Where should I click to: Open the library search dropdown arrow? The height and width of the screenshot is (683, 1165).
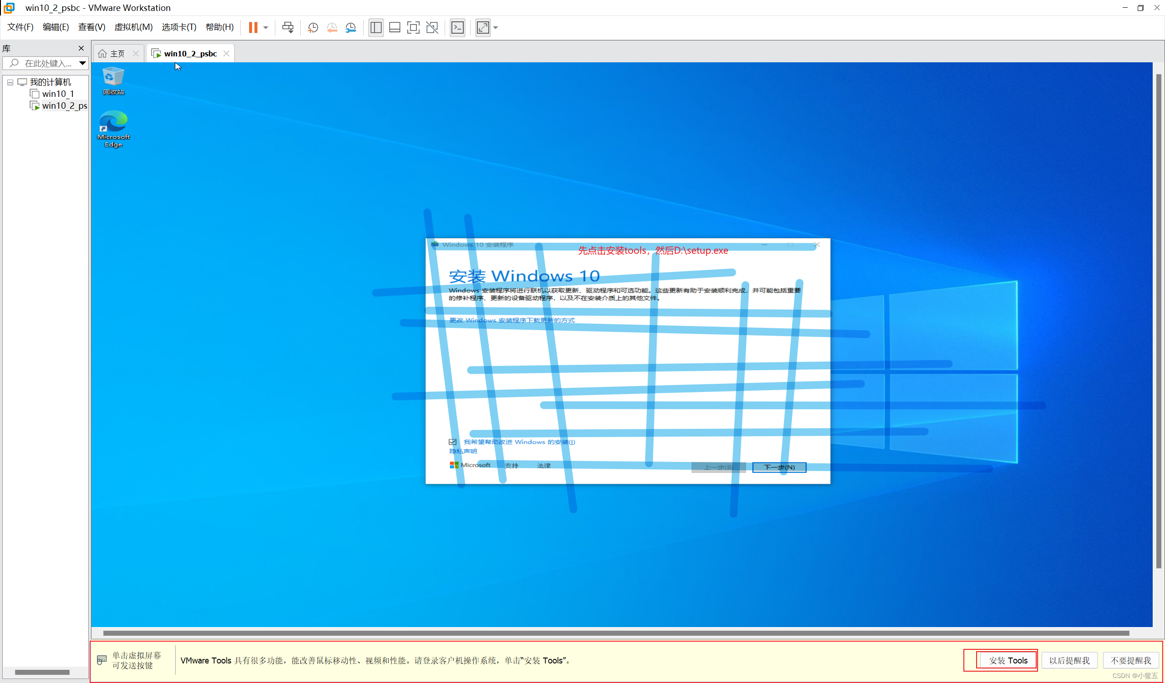(x=82, y=63)
